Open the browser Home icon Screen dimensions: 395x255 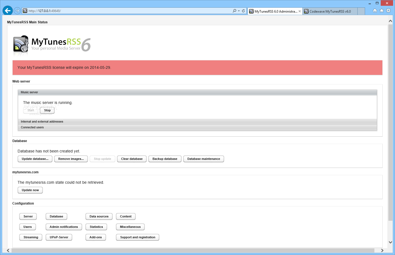coord(375,11)
